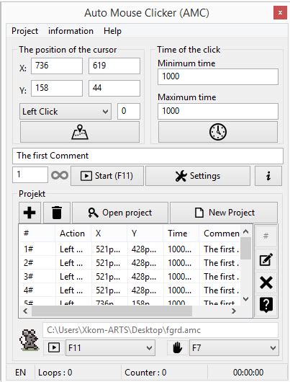Select row 3# in the action list

tap(130, 276)
